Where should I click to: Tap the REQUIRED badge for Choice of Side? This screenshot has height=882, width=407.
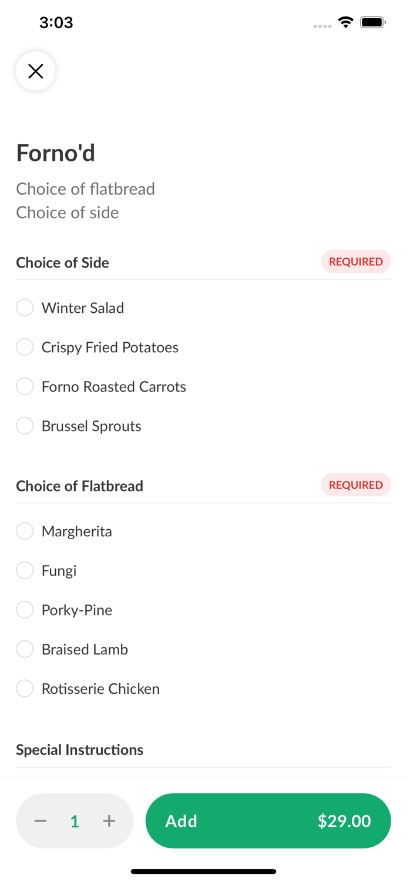[x=356, y=262]
